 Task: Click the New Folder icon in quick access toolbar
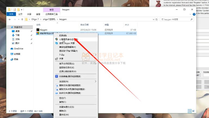click(18, 9)
